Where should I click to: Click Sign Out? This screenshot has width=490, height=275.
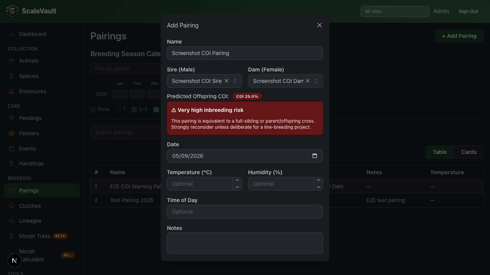[x=469, y=11]
